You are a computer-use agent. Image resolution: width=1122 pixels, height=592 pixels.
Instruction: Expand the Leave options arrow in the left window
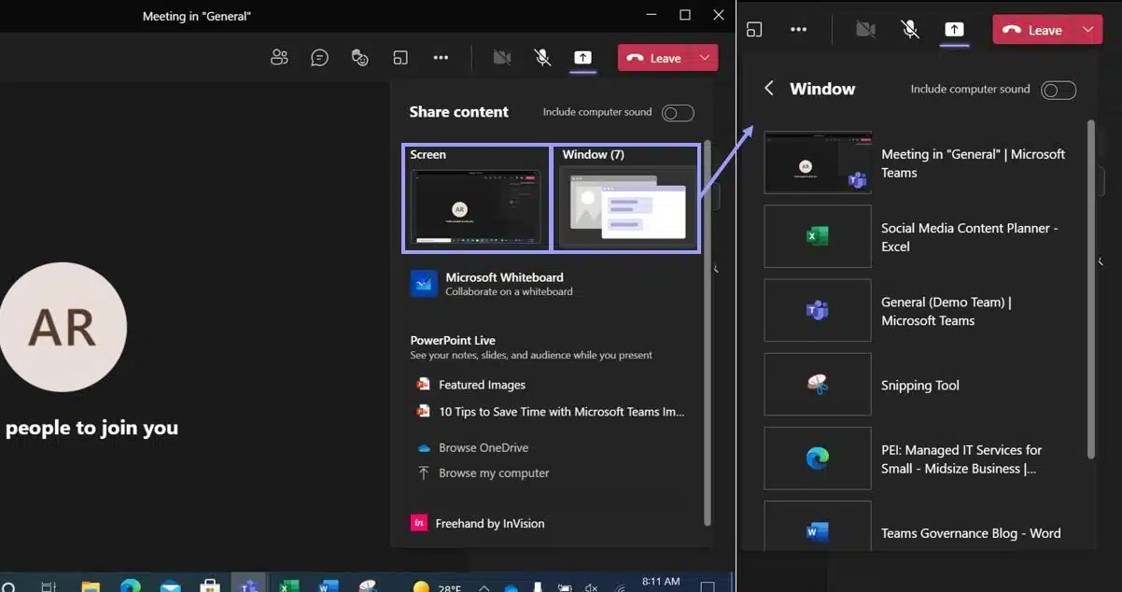click(706, 58)
